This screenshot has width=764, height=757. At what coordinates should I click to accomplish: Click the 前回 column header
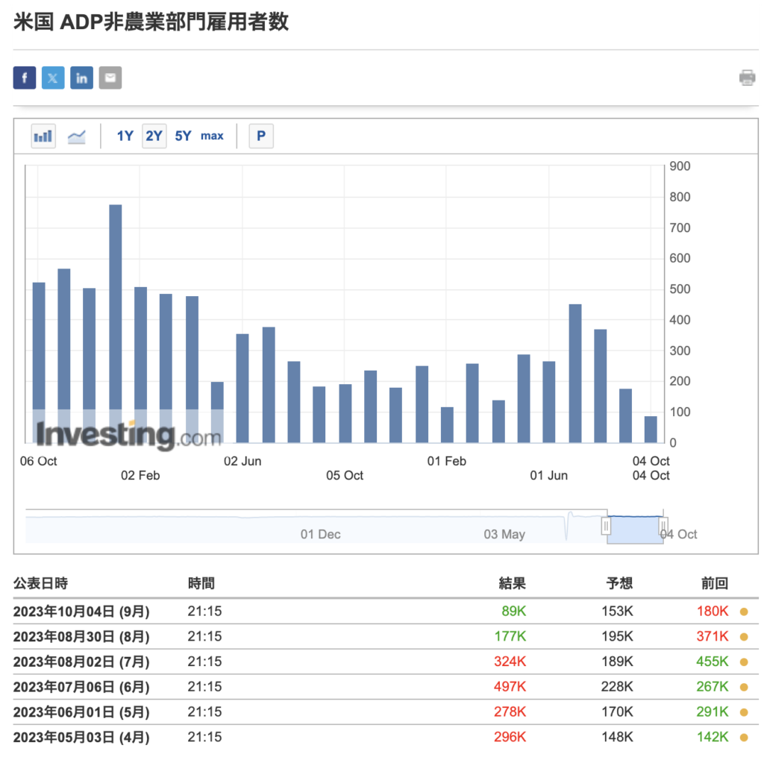715,583
